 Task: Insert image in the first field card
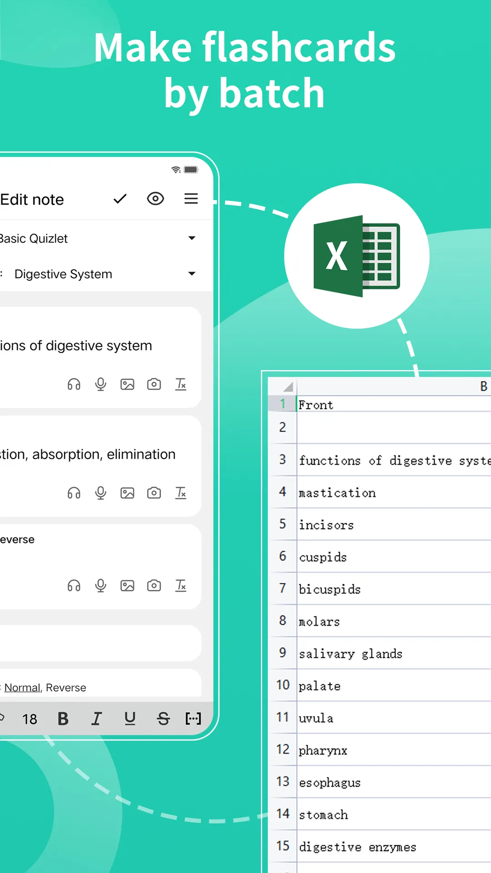coord(127,385)
